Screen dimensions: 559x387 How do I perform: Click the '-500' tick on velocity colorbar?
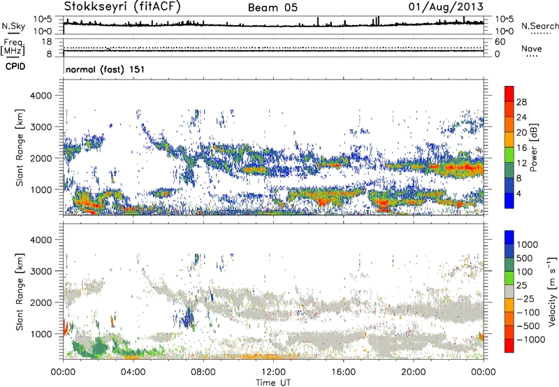coord(528,326)
